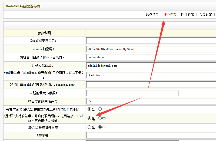This screenshot has height=141, width=216.
Task: Open the 附件设置 tab
Action: pyautogui.click(x=188, y=15)
